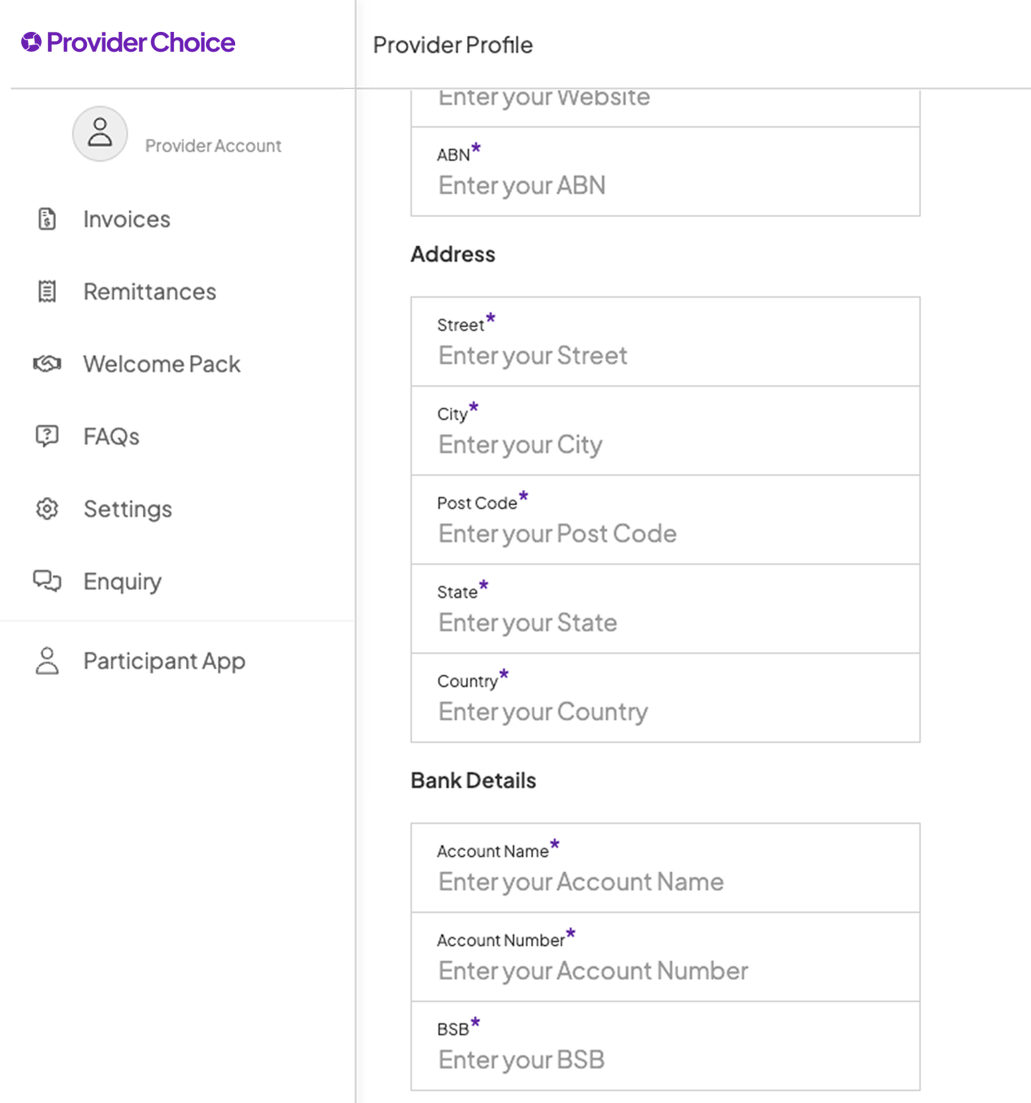
Task: Click the Provider Account label
Action: point(213,146)
